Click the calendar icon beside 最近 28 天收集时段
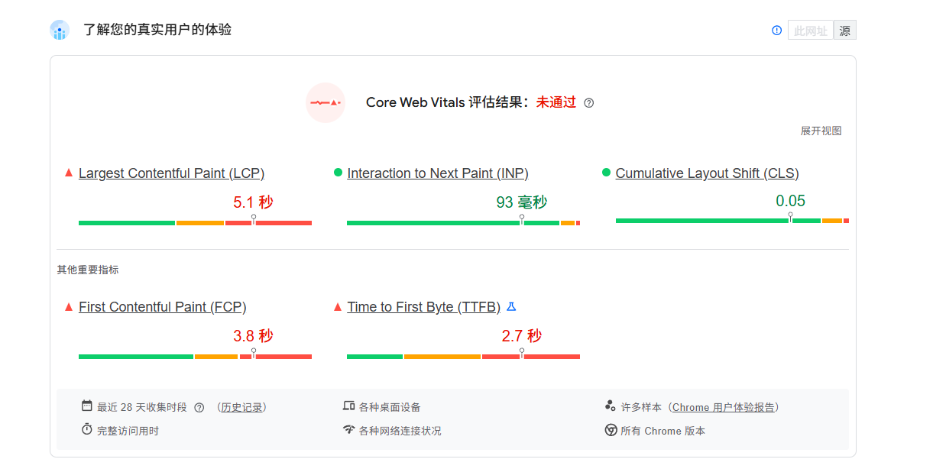This screenshot has width=933, height=472. (x=86, y=406)
